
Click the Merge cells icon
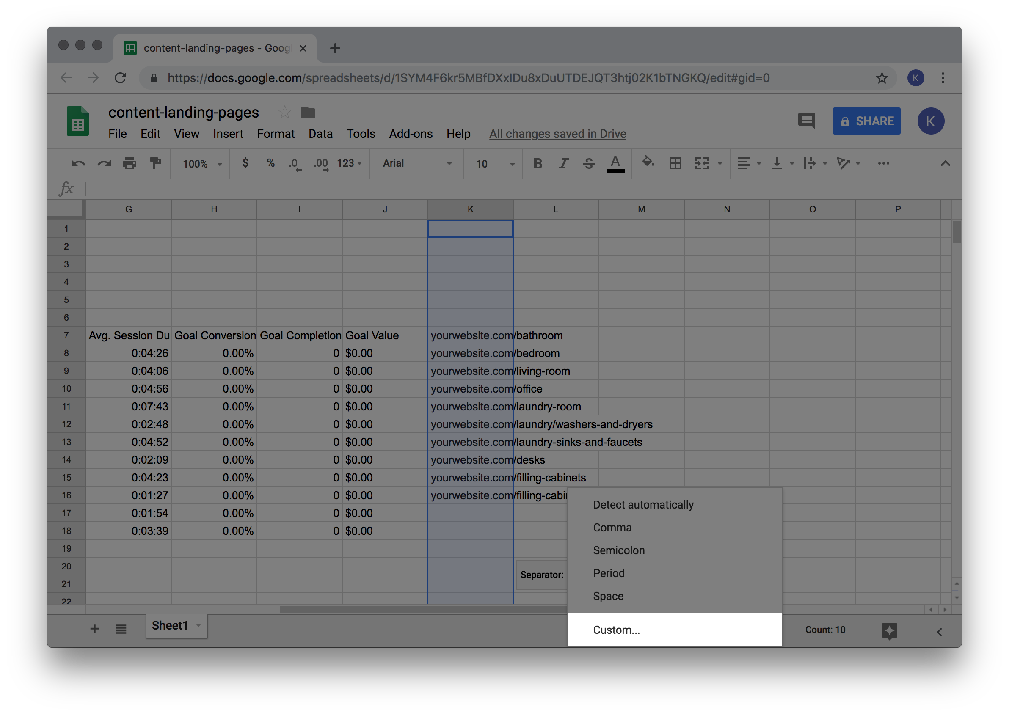(x=702, y=163)
